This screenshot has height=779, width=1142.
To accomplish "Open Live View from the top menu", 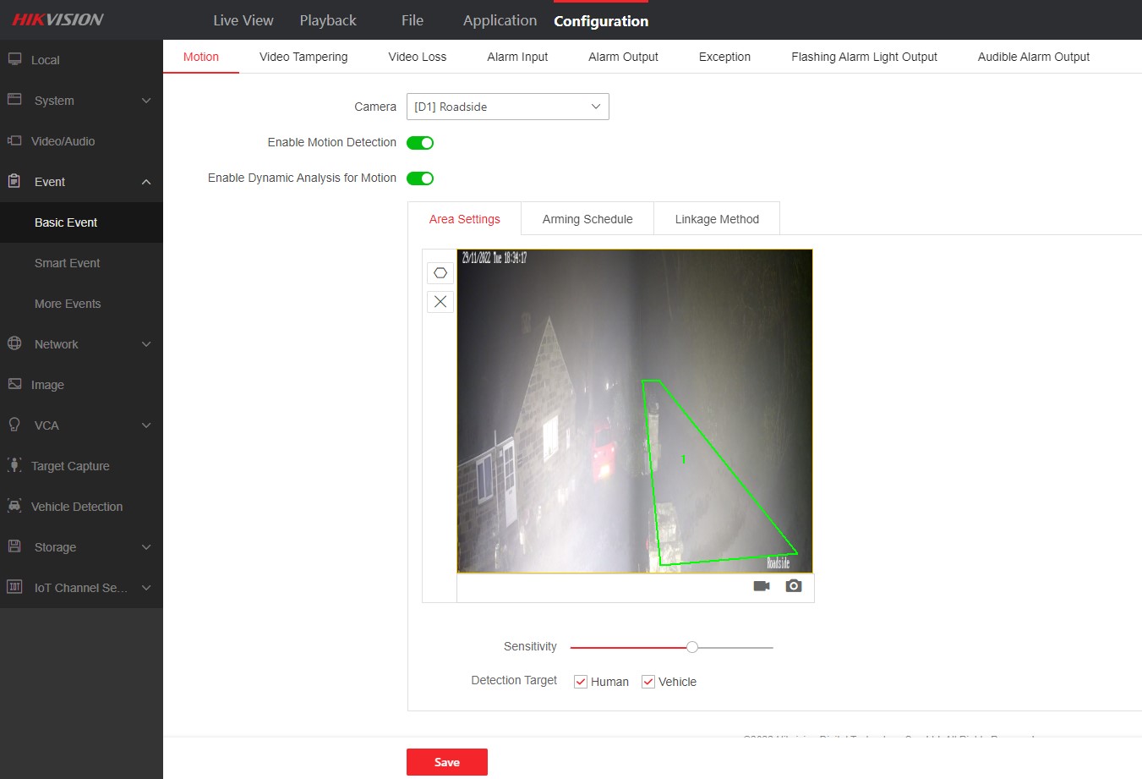I will pos(243,19).
